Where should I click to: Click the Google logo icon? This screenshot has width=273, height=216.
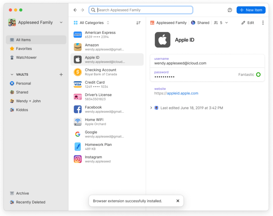78,134
